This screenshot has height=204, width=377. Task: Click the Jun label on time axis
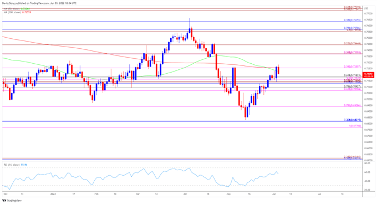click(274, 193)
